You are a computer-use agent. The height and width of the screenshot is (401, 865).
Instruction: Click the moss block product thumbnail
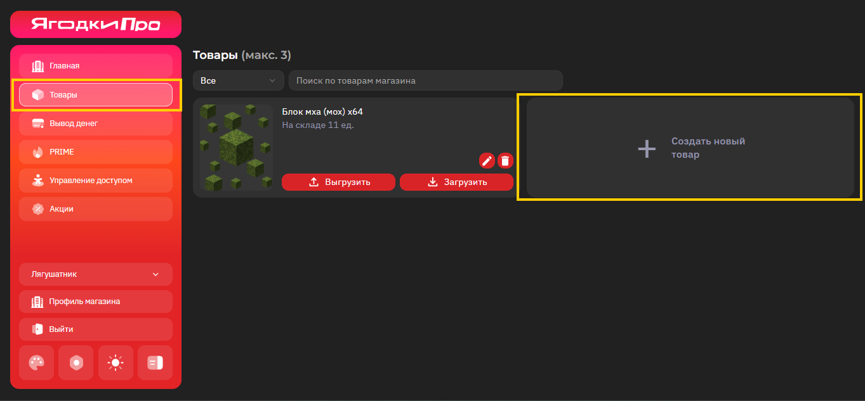point(236,148)
